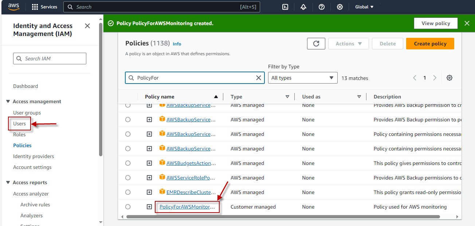Click 'Policy used for AWS monitoring' description

410,207
